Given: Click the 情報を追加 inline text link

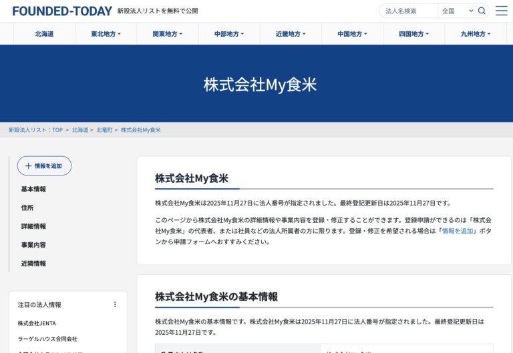Looking at the screenshot, I should (458, 231).
